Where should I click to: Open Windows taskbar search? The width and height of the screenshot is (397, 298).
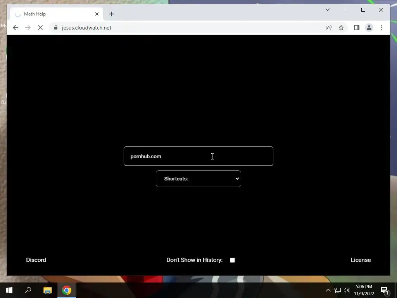pyautogui.click(x=28, y=290)
